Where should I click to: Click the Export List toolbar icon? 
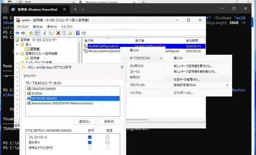[x=70, y=33]
